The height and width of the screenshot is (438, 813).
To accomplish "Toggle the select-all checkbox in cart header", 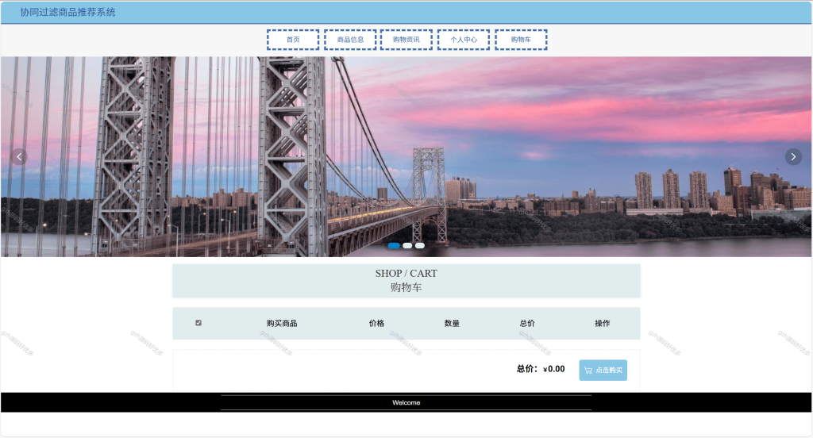I will coord(198,323).
